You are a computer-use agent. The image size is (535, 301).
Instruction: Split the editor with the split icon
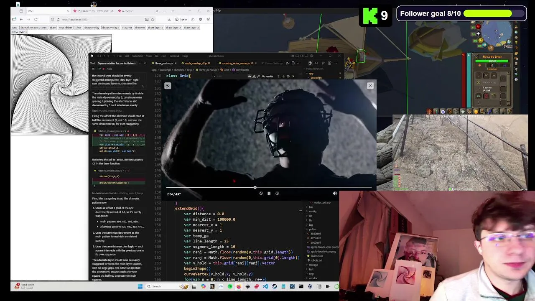[x=293, y=63]
